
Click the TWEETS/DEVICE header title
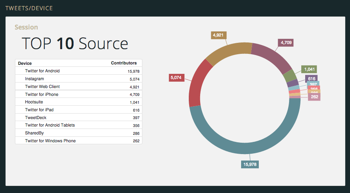pos(29,8)
